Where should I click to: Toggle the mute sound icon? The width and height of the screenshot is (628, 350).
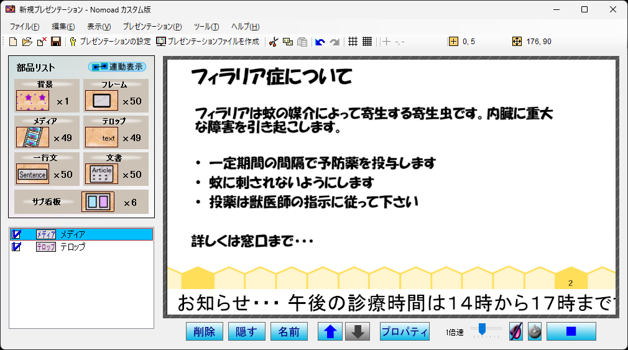pos(516,331)
